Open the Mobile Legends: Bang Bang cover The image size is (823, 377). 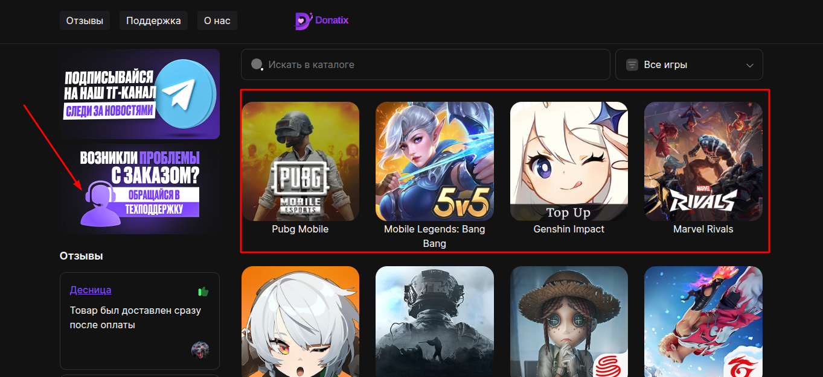(x=435, y=161)
